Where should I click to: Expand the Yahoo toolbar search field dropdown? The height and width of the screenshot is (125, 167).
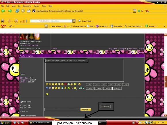coord(46,26)
